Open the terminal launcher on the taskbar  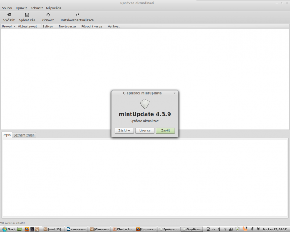[x=32, y=229]
